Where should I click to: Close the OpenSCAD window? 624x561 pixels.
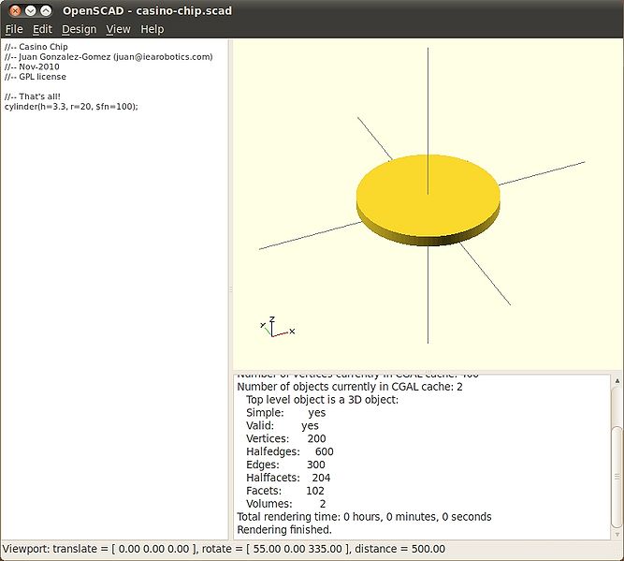13,10
